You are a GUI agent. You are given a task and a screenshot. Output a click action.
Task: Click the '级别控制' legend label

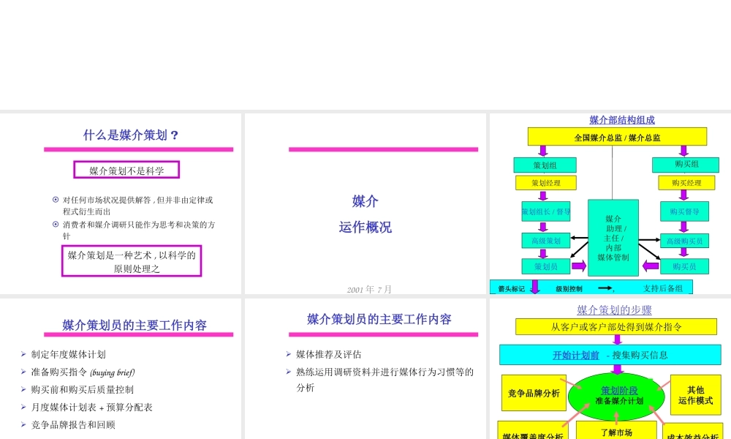(x=569, y=289)
